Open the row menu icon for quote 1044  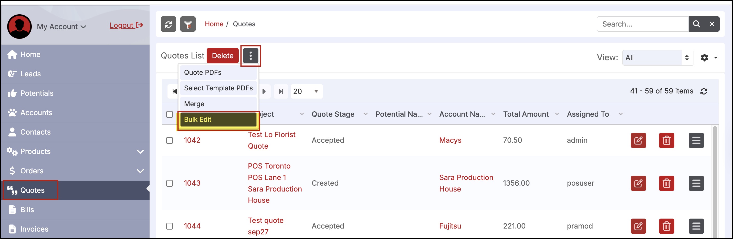coord(696,226)
